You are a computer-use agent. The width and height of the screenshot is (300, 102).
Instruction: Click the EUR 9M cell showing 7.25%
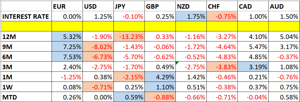(x=67, y=47)
